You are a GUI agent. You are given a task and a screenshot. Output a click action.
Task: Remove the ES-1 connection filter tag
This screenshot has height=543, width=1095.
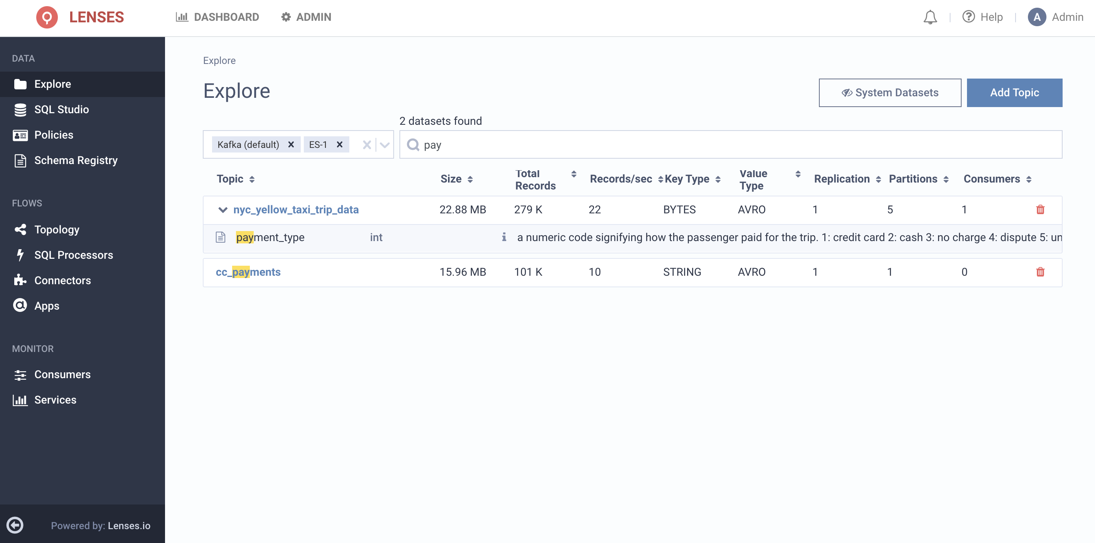click(x=339, y=145)
